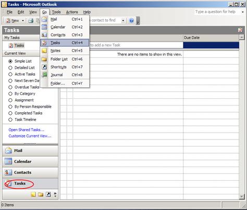Viewport: 247px width, 210px height.
Task: Click the Current View section header
Action: [21, 53]
